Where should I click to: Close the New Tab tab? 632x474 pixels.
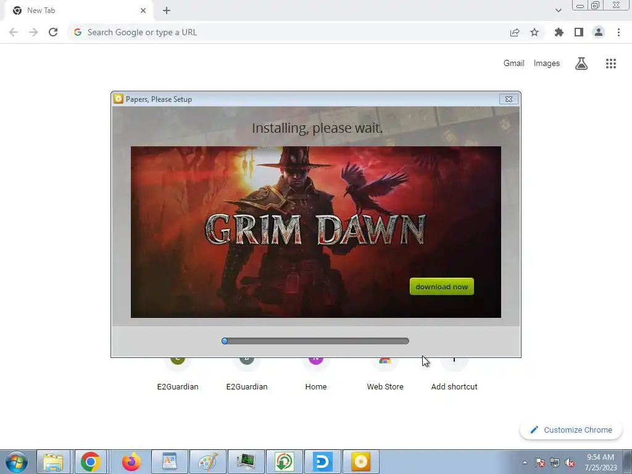pos(143,10)
